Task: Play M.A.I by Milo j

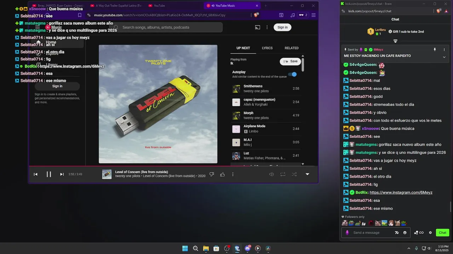Action: pos(266,142)
